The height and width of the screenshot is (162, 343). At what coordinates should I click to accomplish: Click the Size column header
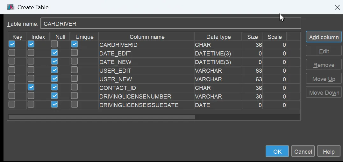tap(253, 37)
